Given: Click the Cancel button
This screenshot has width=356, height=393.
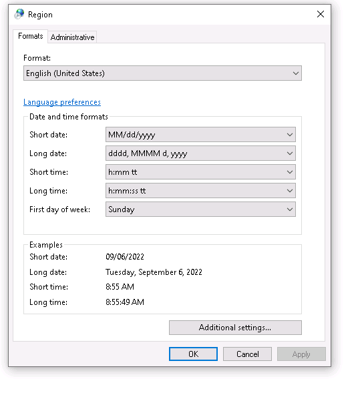Looking at the screenshot, I should (247, 354).
